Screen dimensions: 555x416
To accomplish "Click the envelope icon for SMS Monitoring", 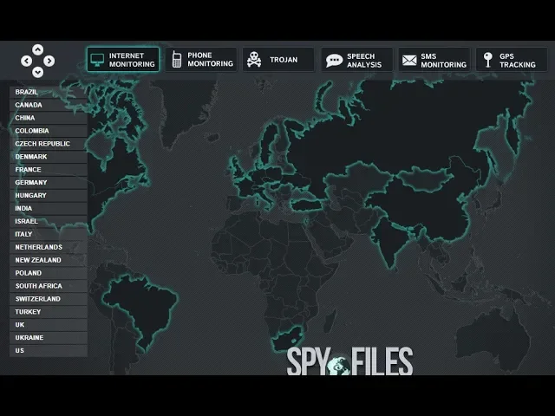I will (409, 61).
